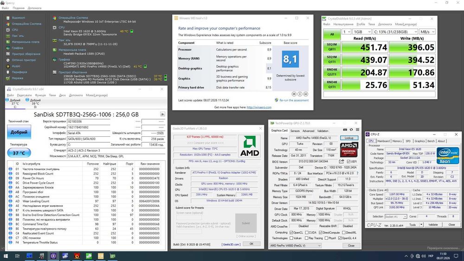
Task: Click Validate button in CPU-Z
Action: click(x=433, y=225)
